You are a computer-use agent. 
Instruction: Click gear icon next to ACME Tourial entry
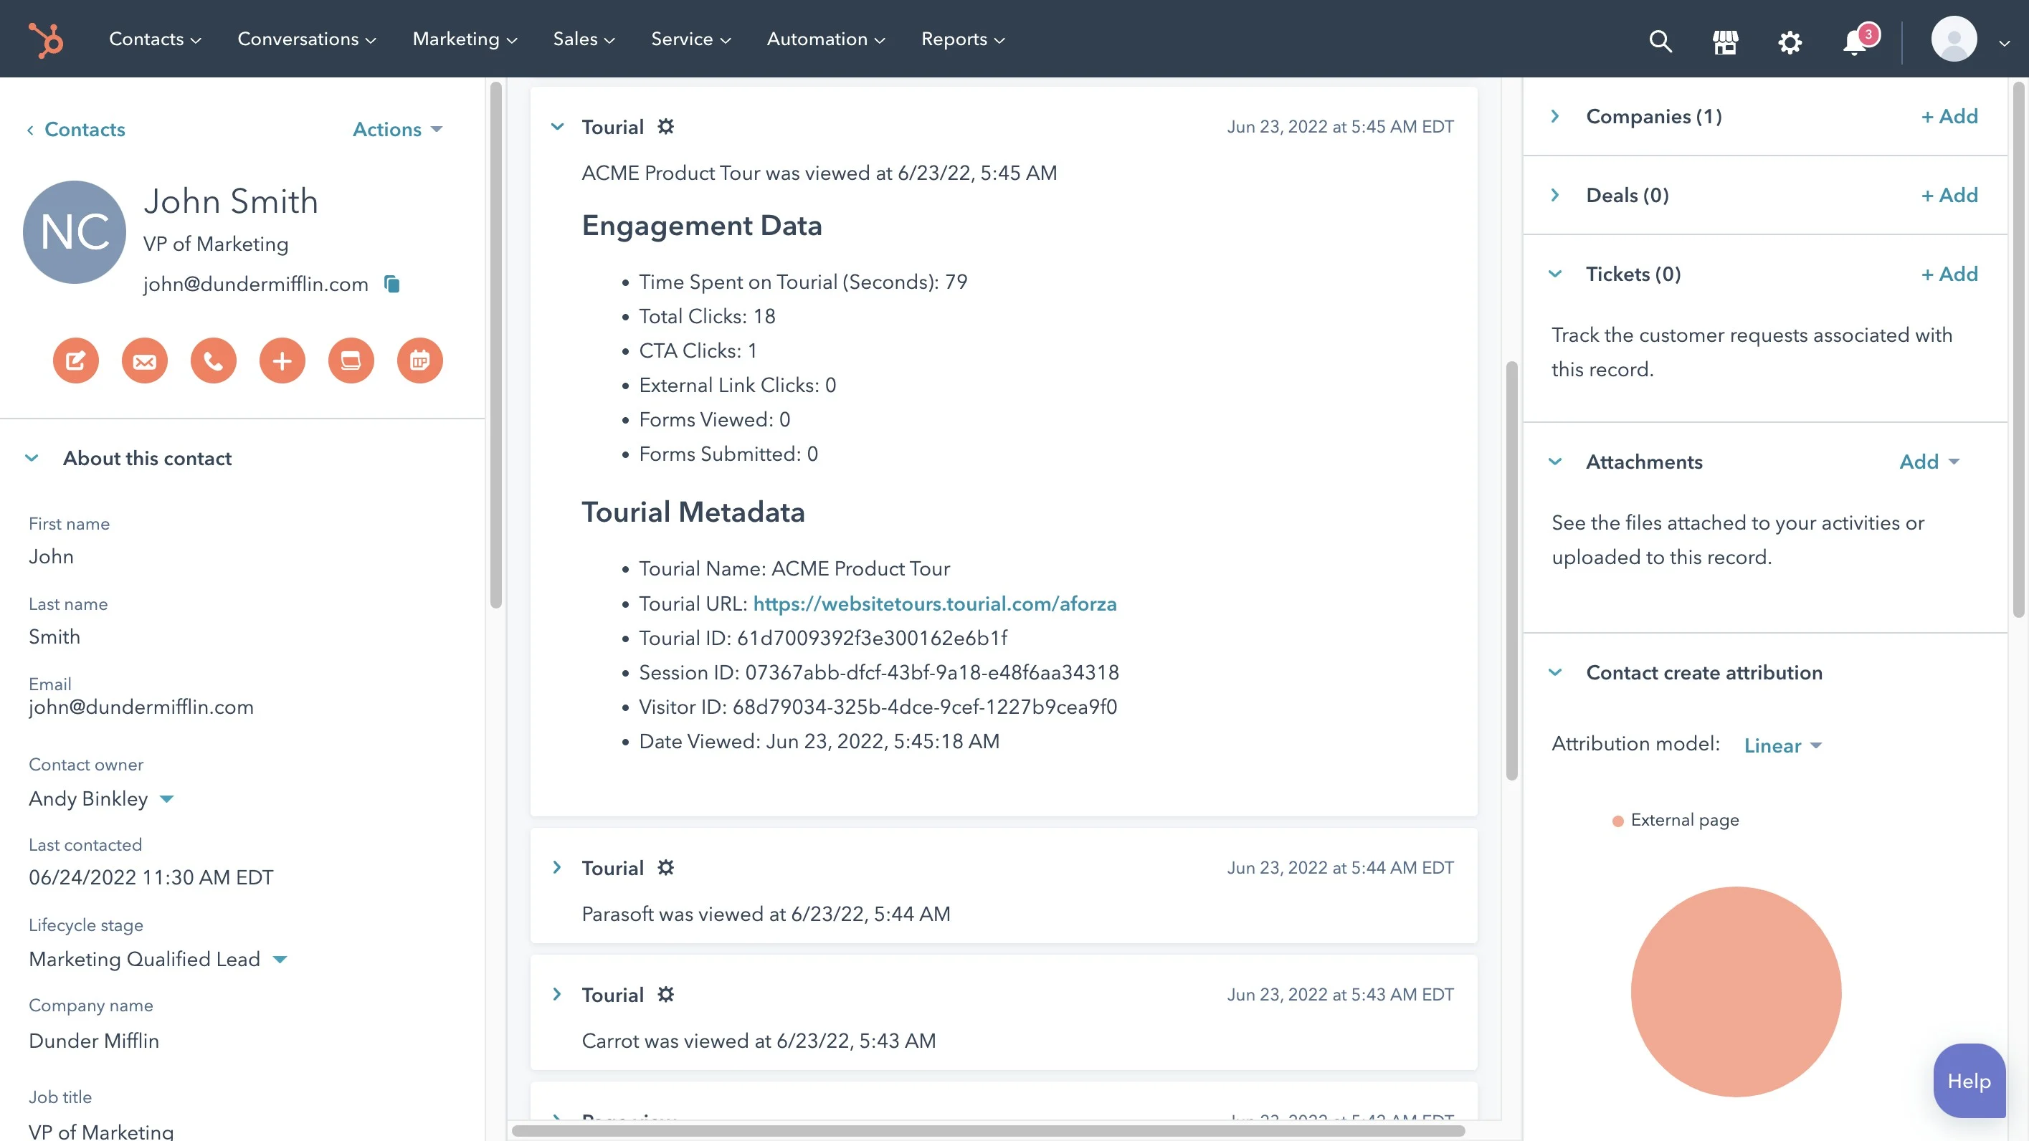[665, 126]
